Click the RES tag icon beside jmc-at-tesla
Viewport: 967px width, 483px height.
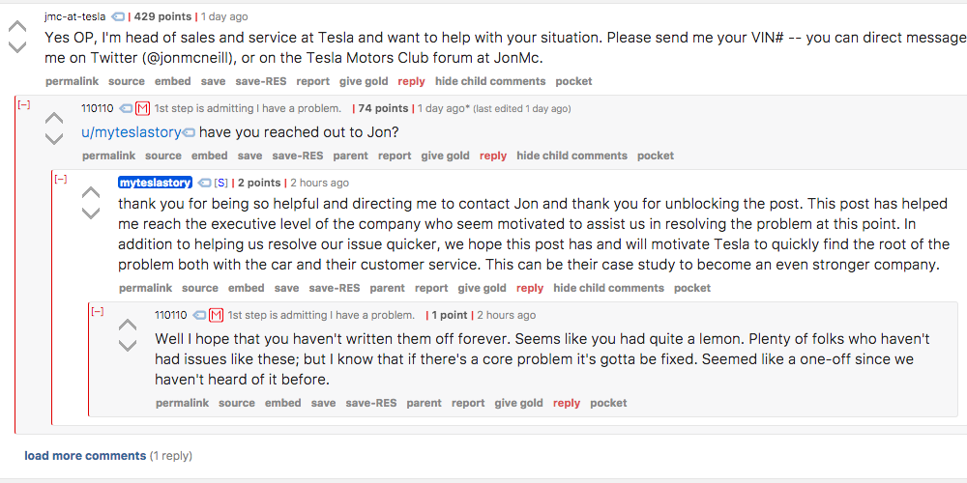[x=118, y=16]
